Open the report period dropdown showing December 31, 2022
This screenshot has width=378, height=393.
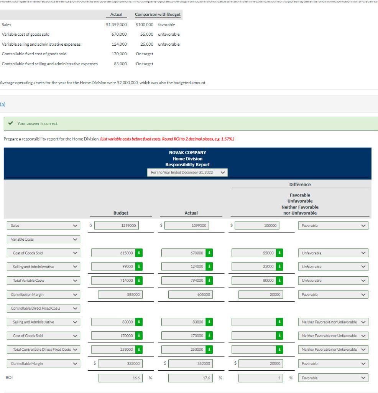point(187,172)
